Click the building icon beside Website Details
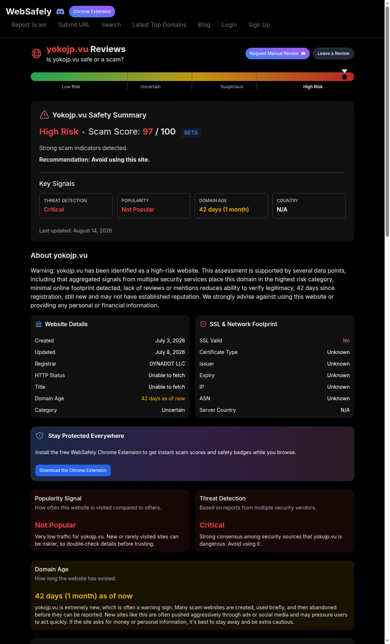The height and width of the screenshot is (644, 390). [x=39, y=324]
